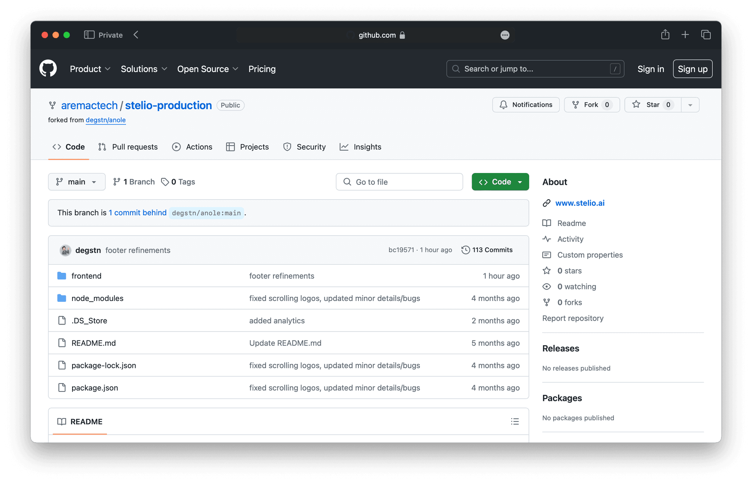The image size is (752, 483).
Task: Click the frontend folder icon
Action: click(x=62, y=276)
